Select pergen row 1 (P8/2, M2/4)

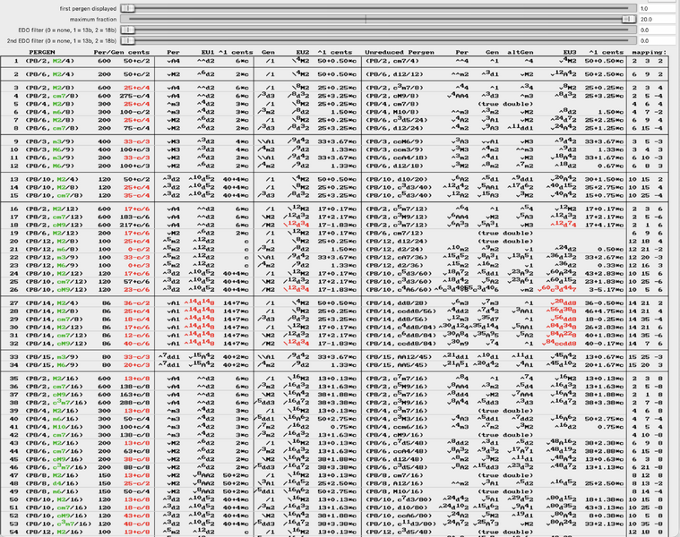(x=334, y=61)
